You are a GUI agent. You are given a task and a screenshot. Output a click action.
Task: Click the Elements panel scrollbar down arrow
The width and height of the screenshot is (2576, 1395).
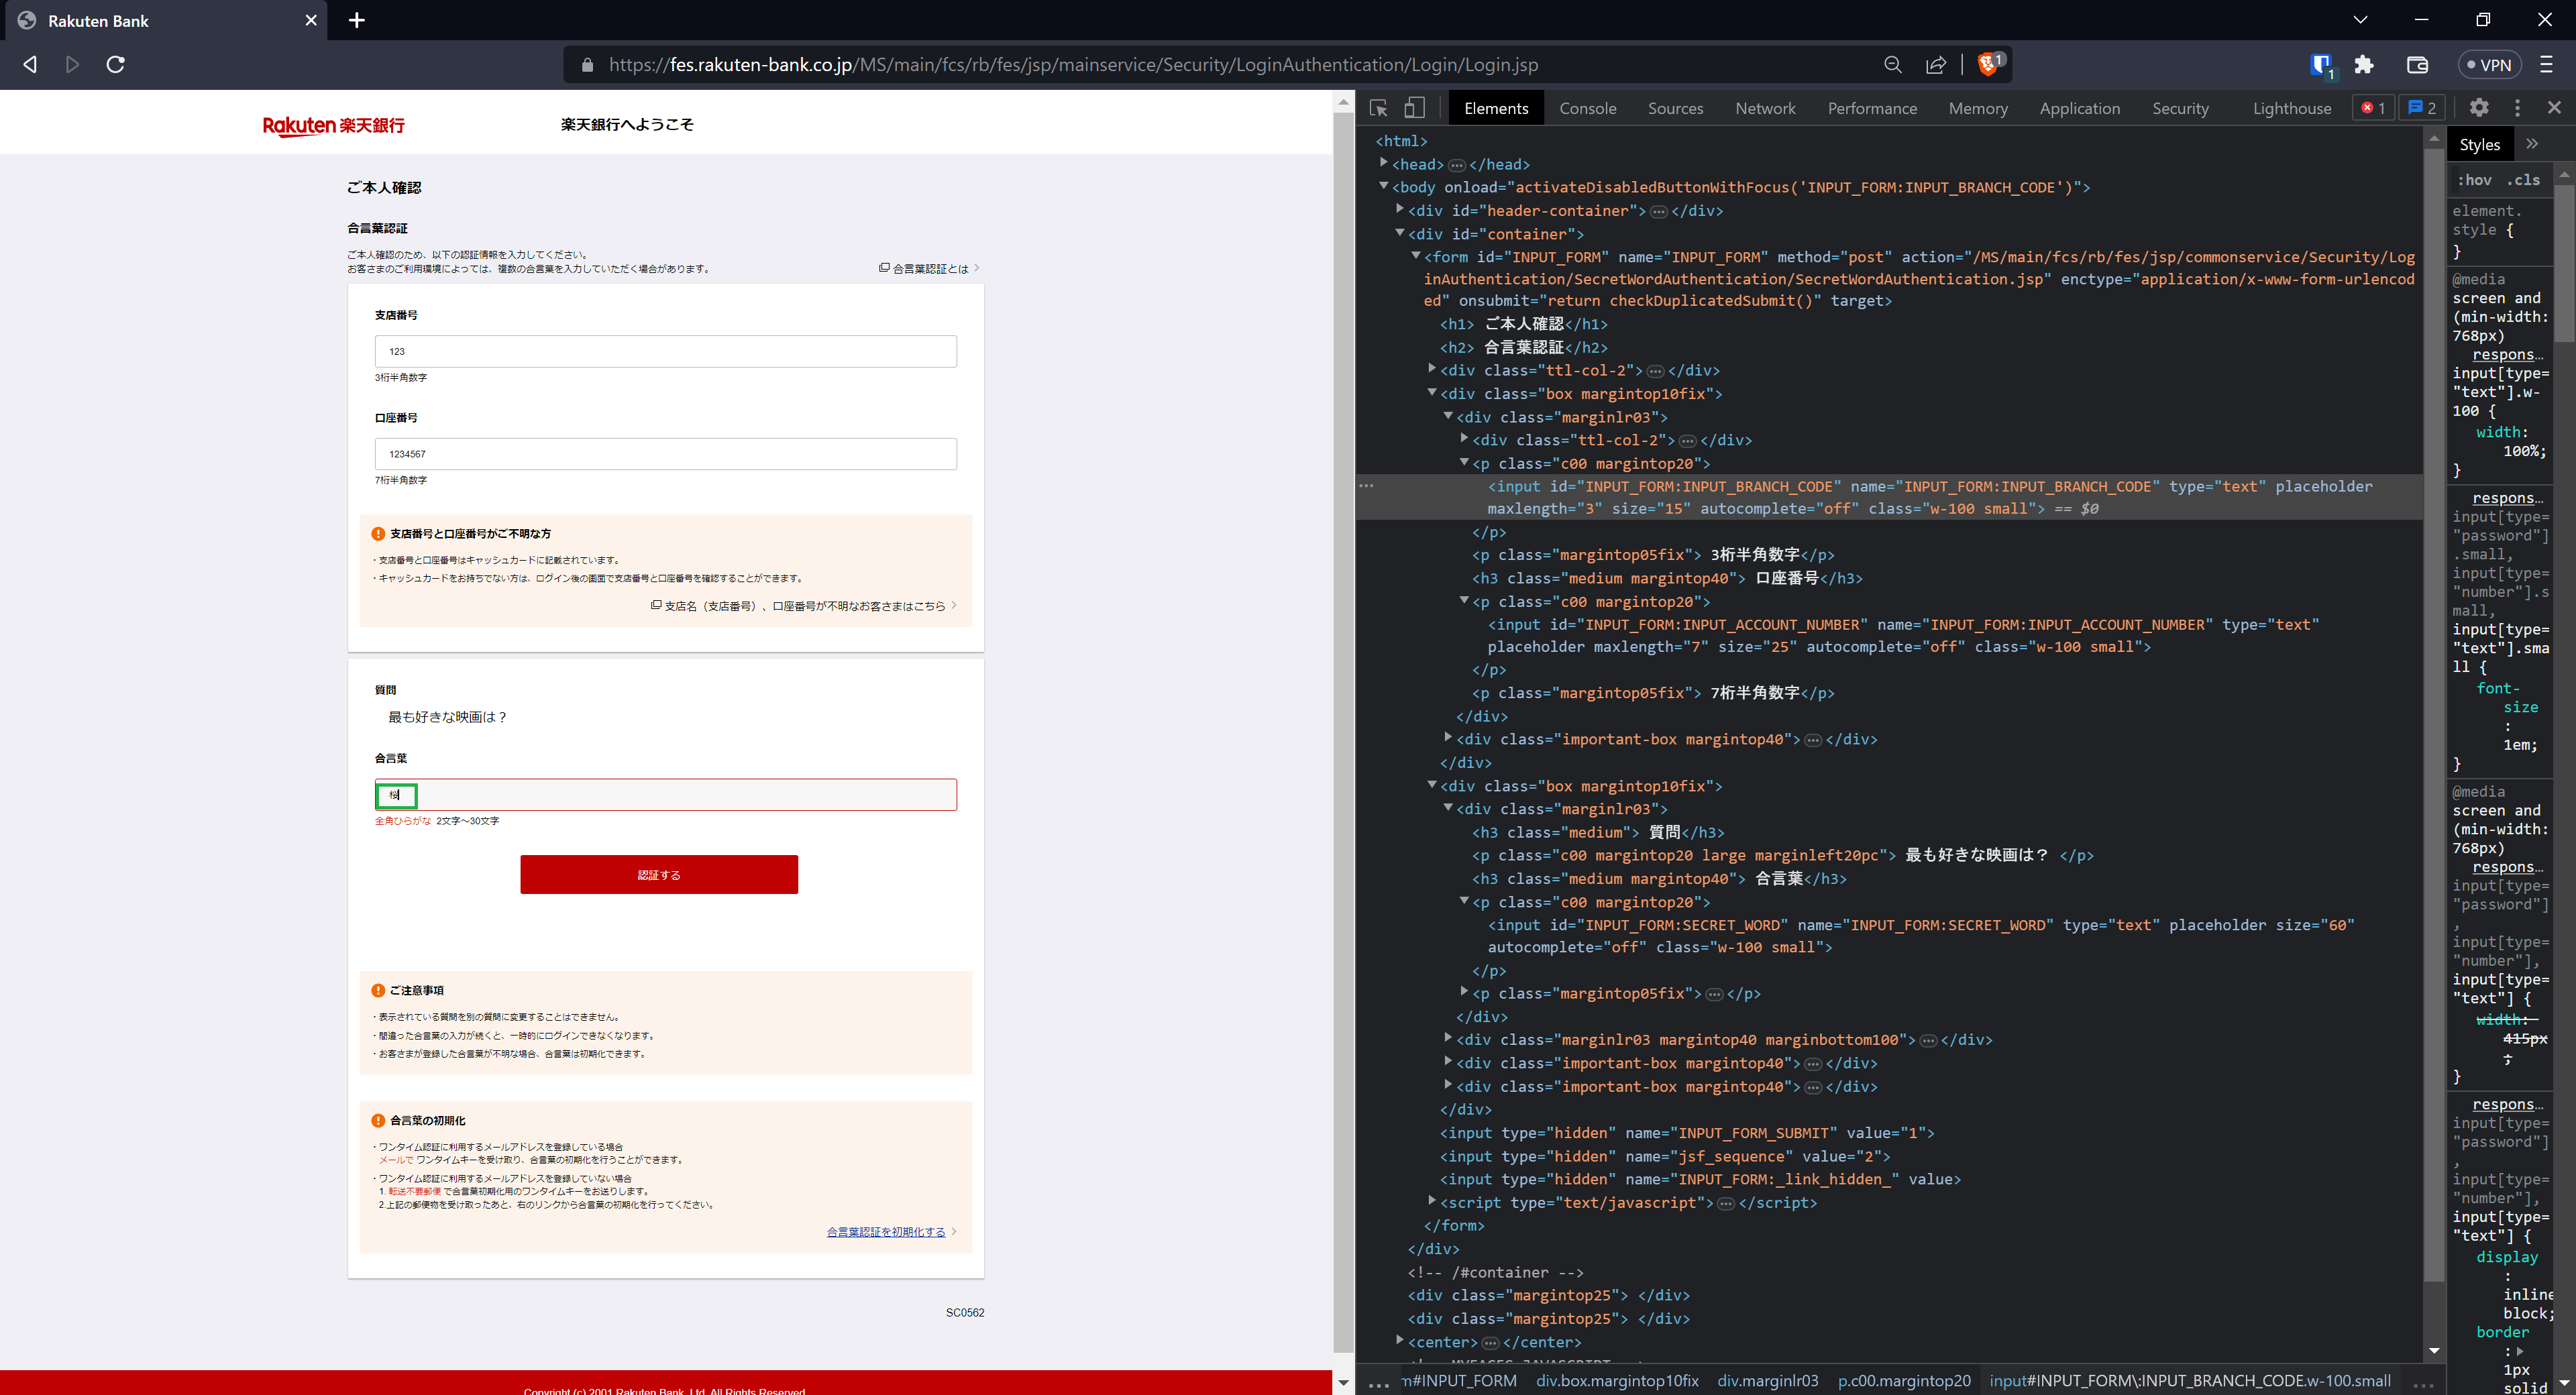click(2434, 1351)
